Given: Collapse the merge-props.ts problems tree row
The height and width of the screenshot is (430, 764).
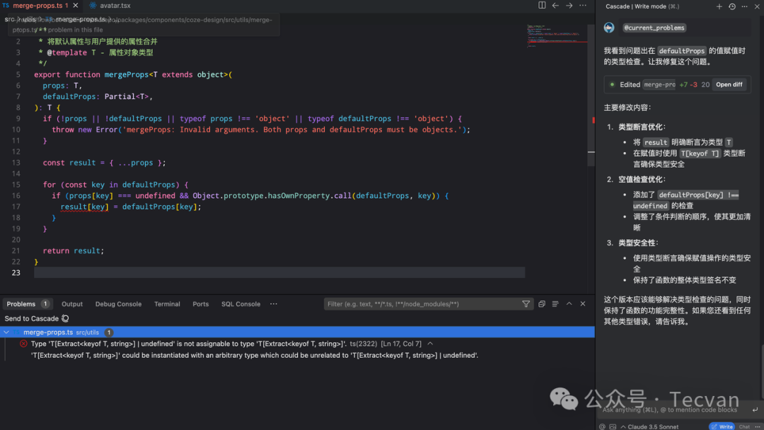Looking at the screenshot, I should coord(6,332).
